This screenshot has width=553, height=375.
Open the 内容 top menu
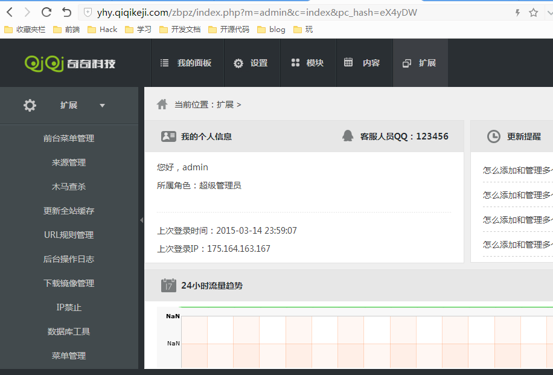click(x=364, y=63)
